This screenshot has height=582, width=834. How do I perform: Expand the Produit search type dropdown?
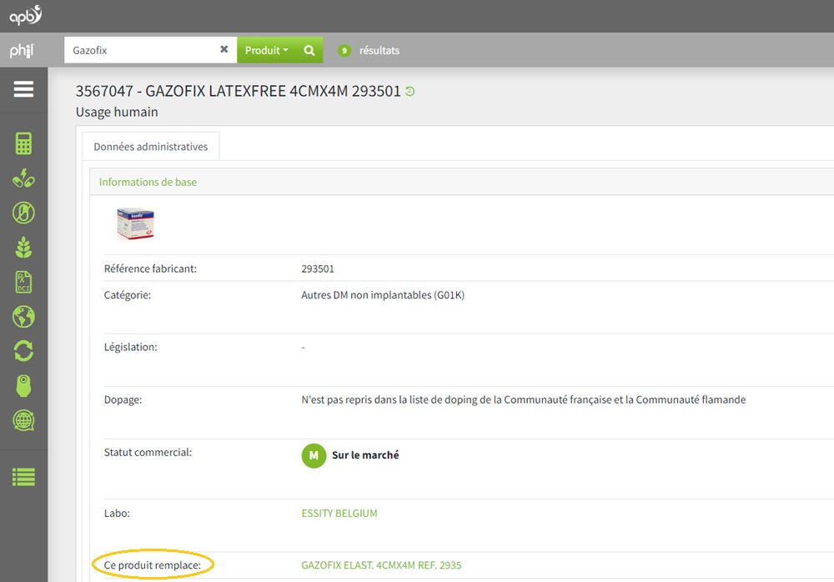(266, 50)
